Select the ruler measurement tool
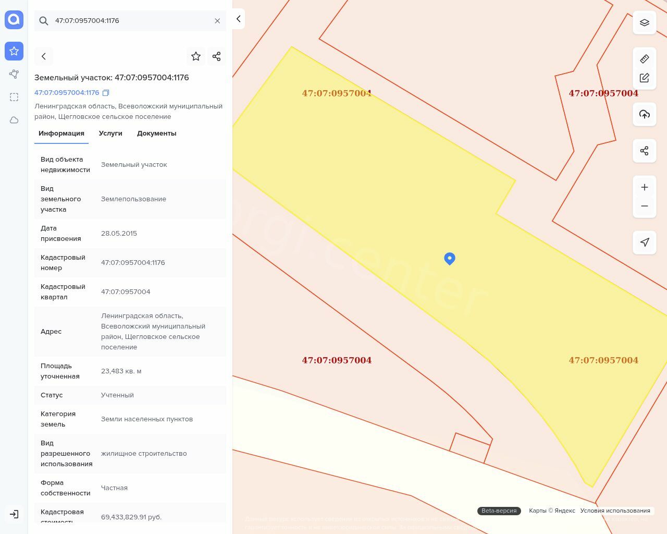 pos(644,59)
